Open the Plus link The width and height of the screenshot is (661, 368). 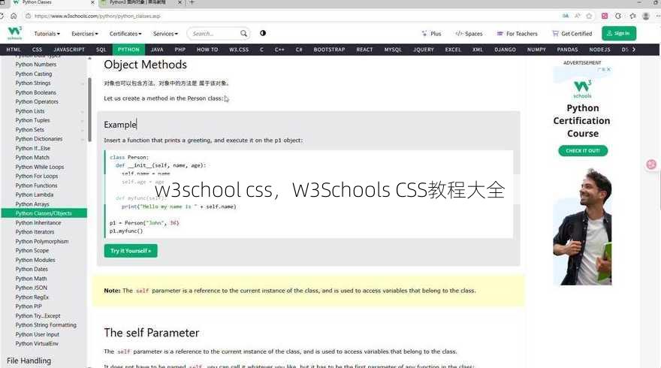tap(431, 34)
